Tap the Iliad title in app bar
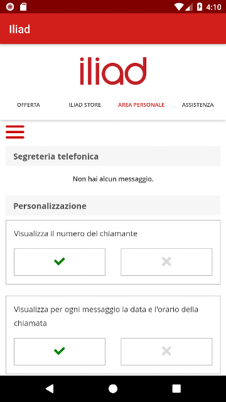 pyautogui.click(x=19, y=30)
